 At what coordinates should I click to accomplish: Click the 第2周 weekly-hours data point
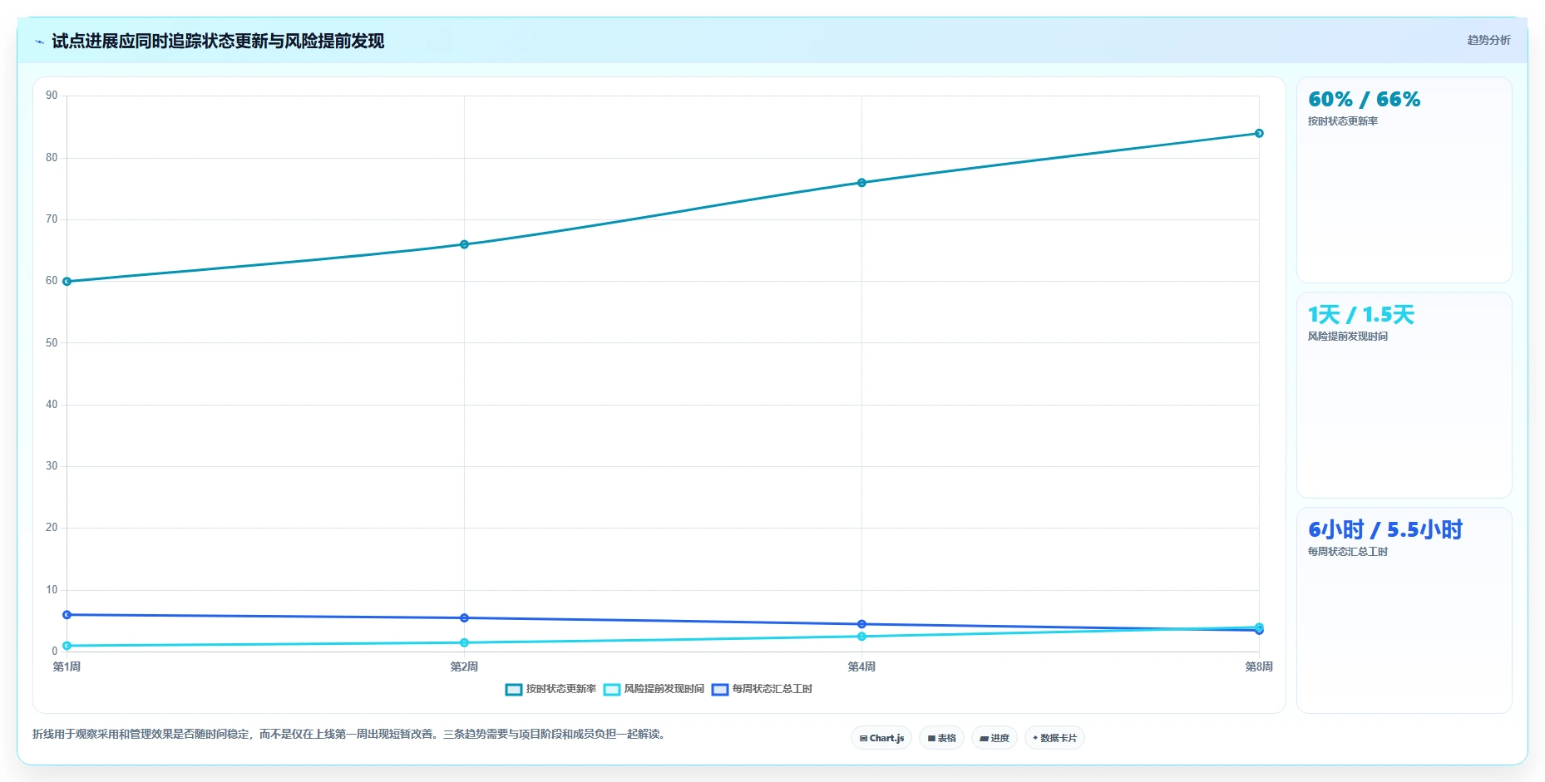point(464,618)
